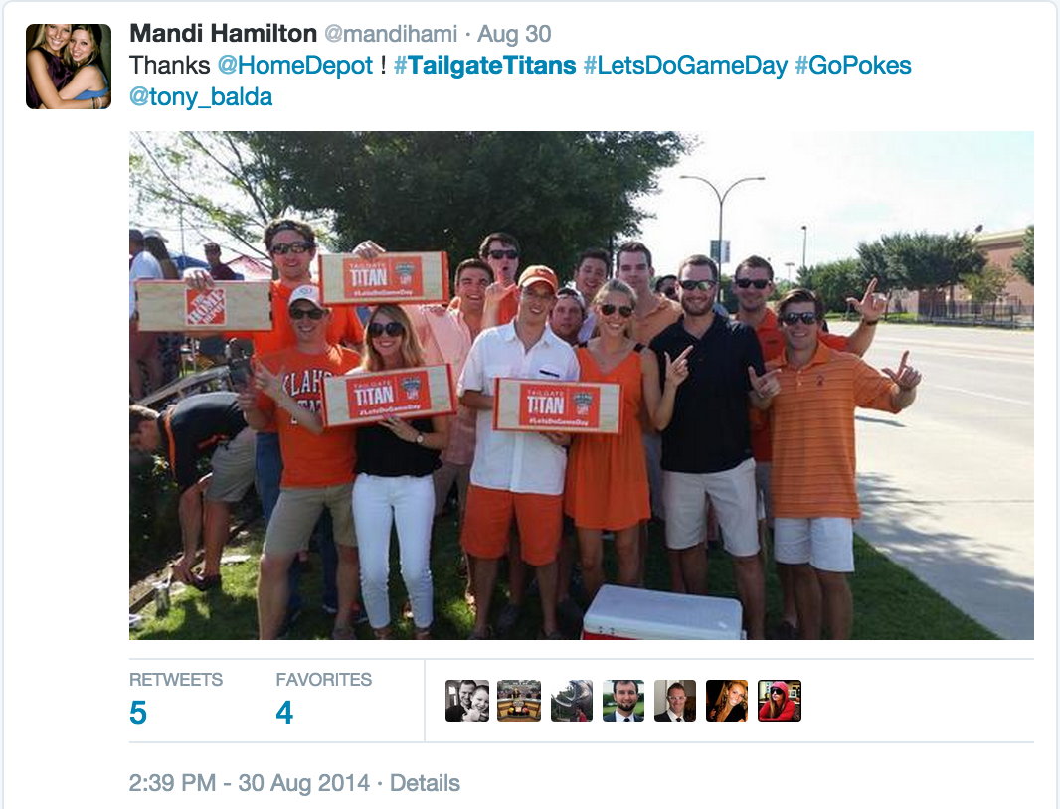Open the tailgate group photo

coord(582,386)
